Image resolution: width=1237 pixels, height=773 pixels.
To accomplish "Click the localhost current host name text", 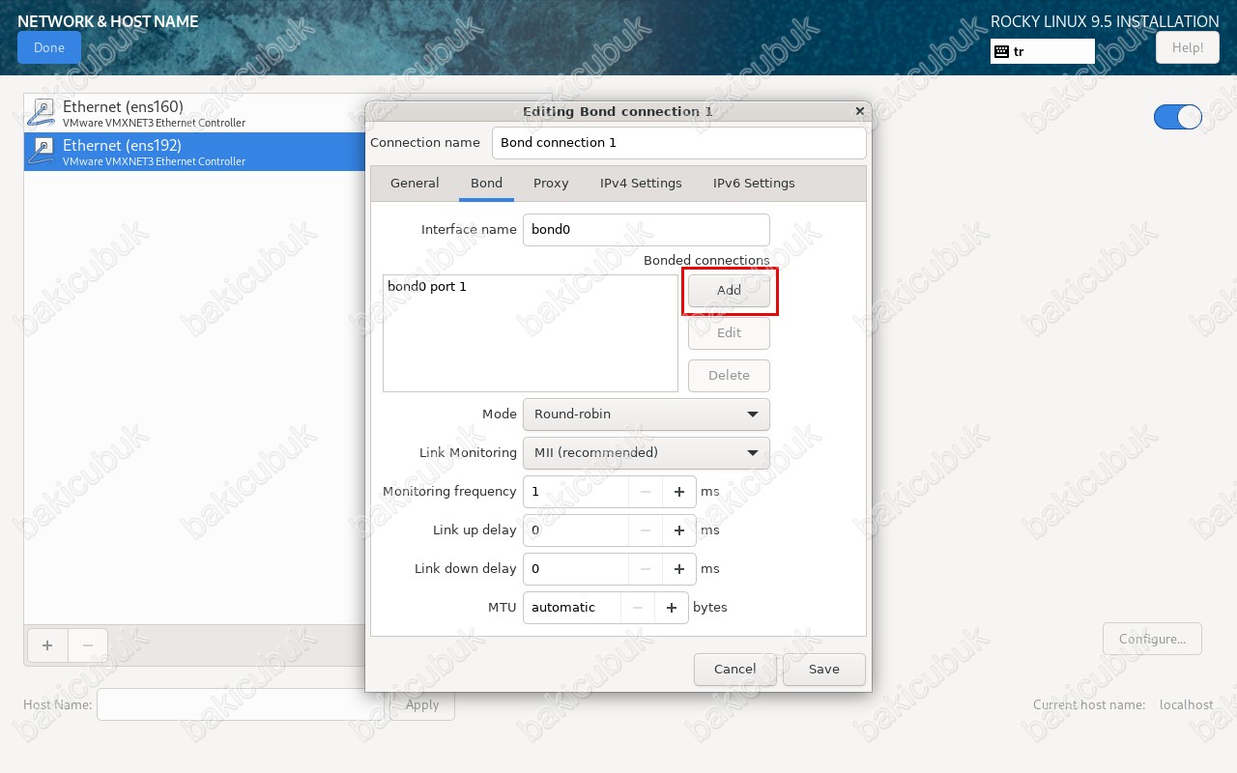I will point(1186,704).
